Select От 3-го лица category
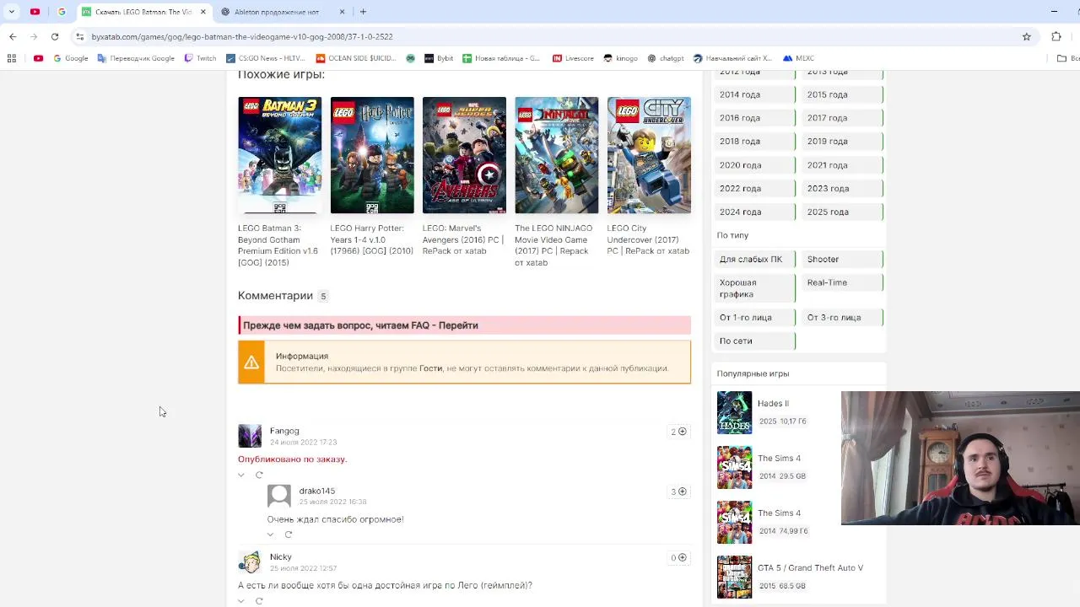Image resolution: width=1080 pixels, height=607 pixels. (x=843, y=317)
